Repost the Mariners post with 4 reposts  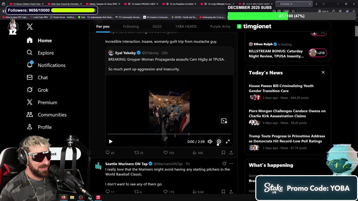click(x=138, y=192)
